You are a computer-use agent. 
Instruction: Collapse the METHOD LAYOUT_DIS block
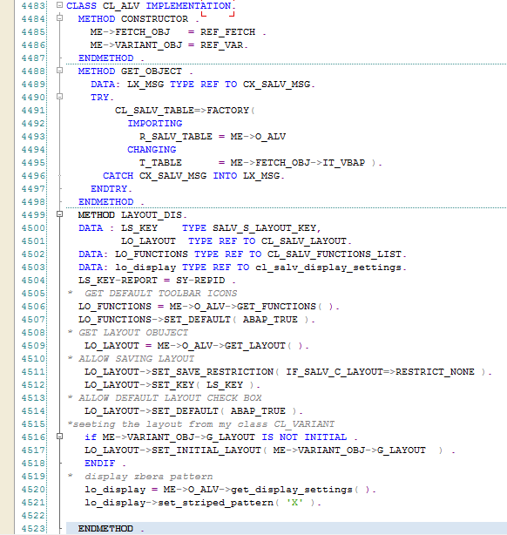(60, 214)
